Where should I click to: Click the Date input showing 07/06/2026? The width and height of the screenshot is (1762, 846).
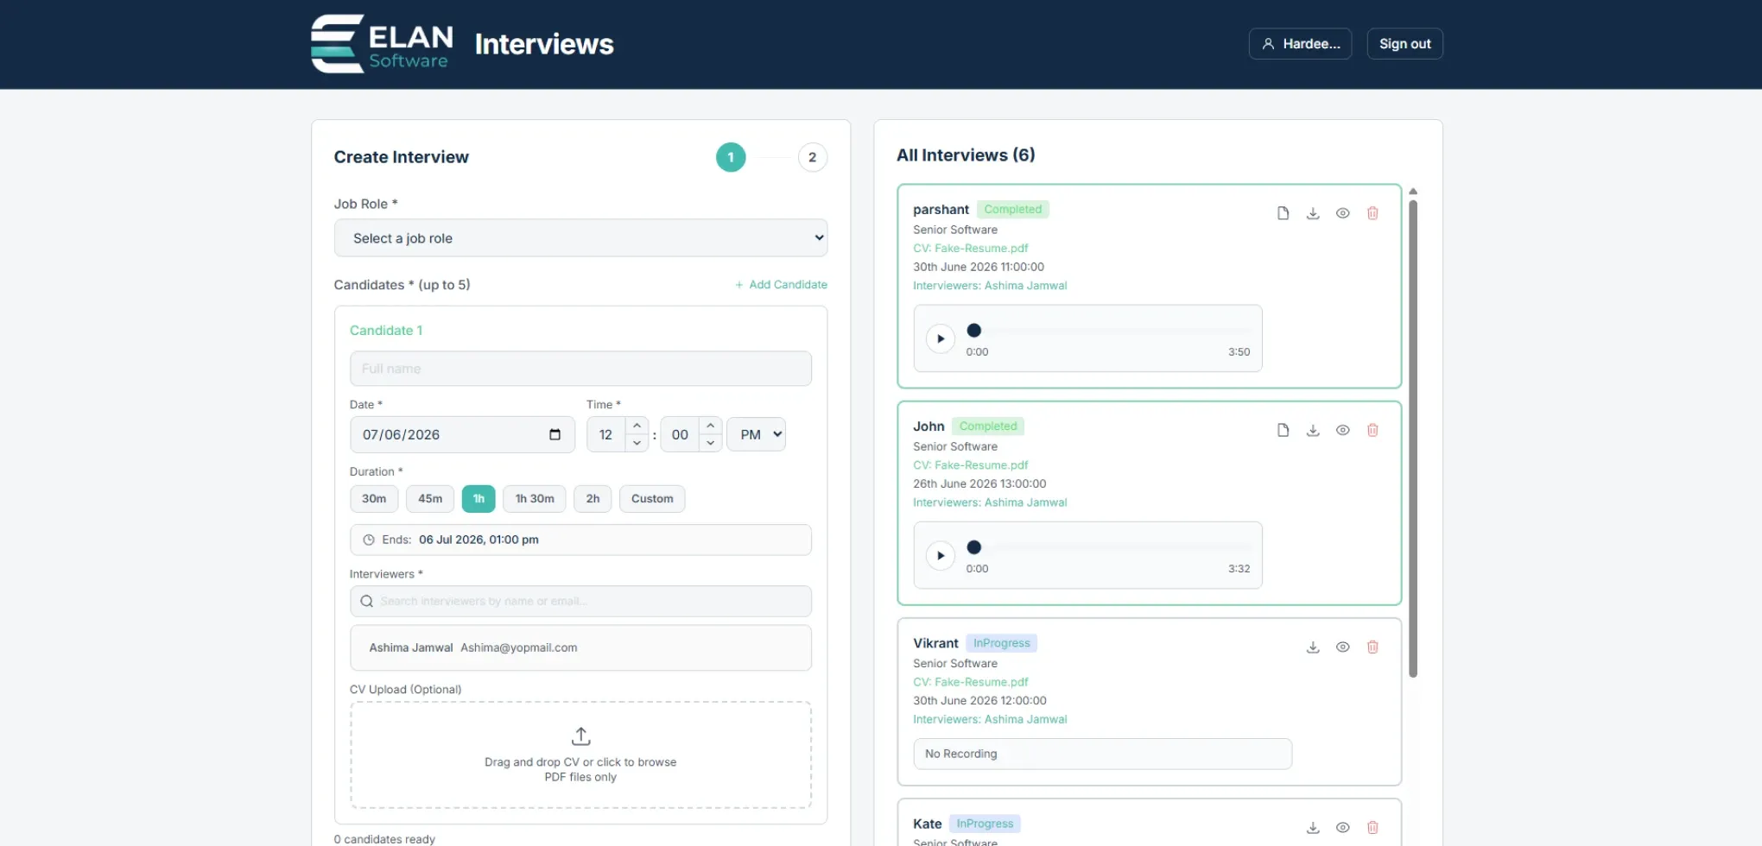coord(462,434)
